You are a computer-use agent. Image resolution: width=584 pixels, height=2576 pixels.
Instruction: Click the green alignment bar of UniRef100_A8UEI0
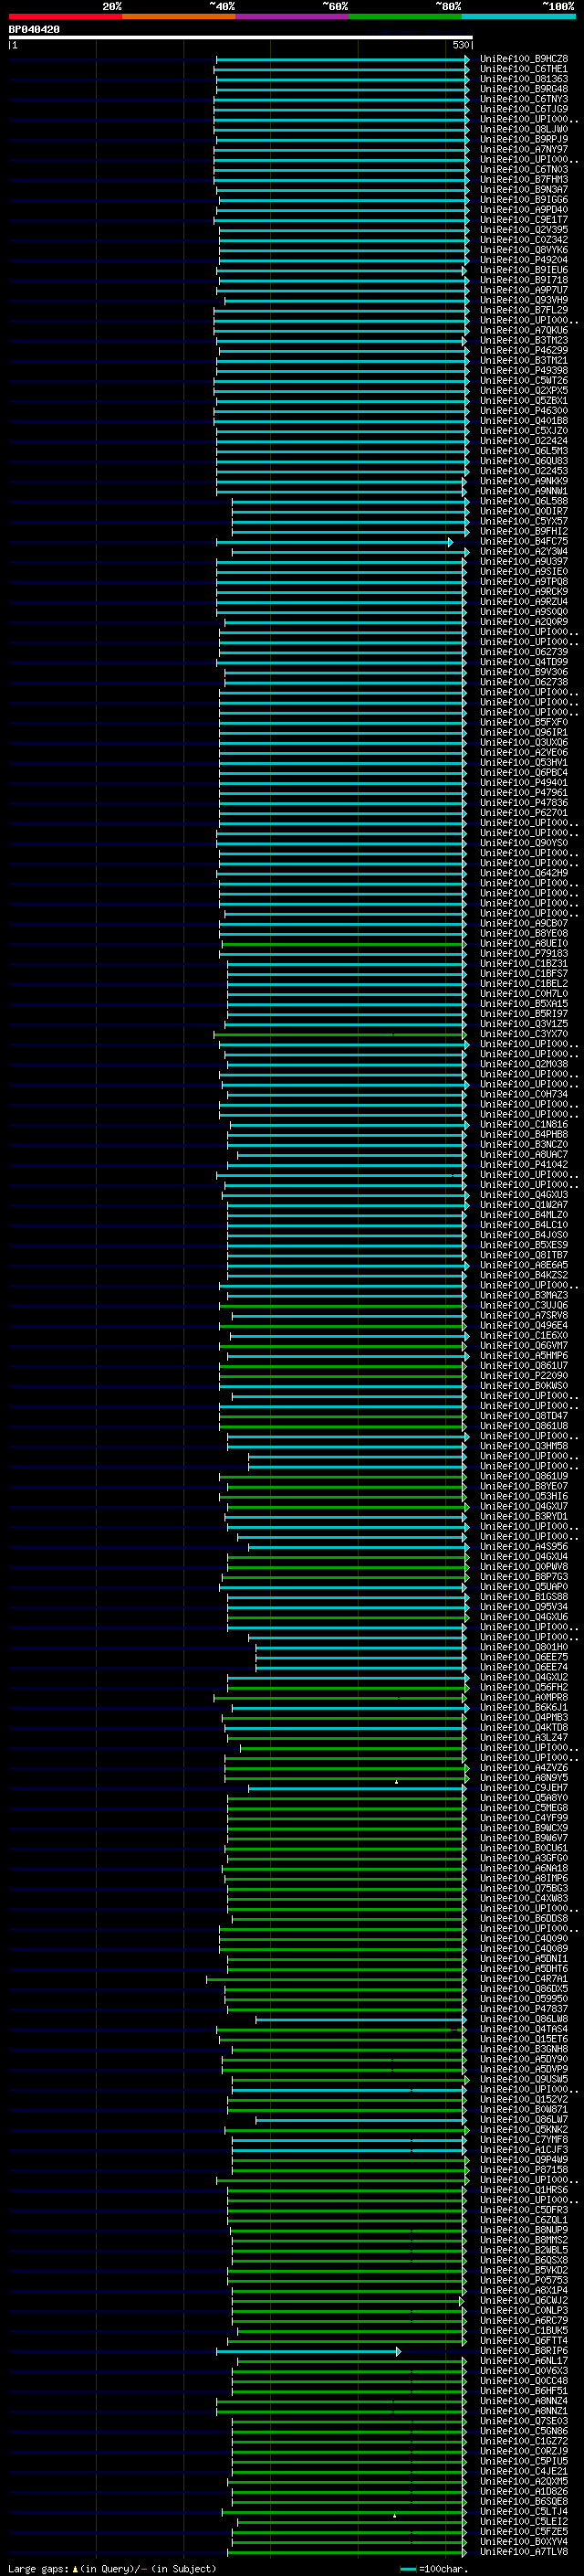[x=343, y=943]
